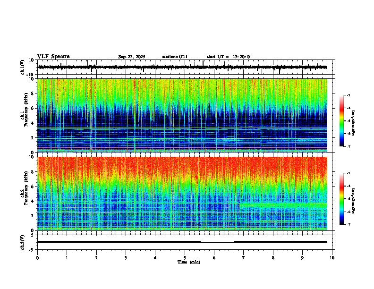
Task: Click inside the ch.1 frequency spectrogram
Action: [x=182, y=115]
